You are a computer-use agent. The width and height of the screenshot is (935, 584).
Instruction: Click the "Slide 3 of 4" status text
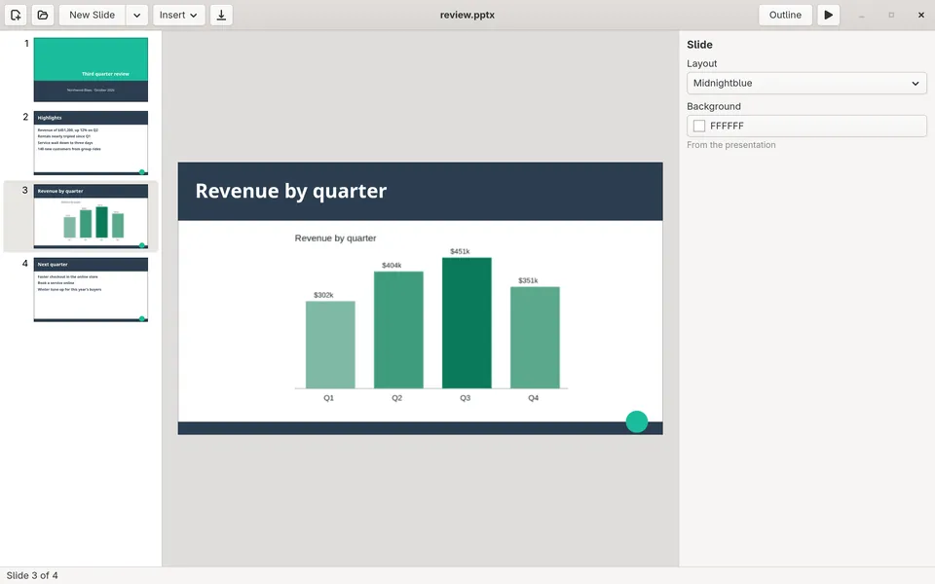32,575
